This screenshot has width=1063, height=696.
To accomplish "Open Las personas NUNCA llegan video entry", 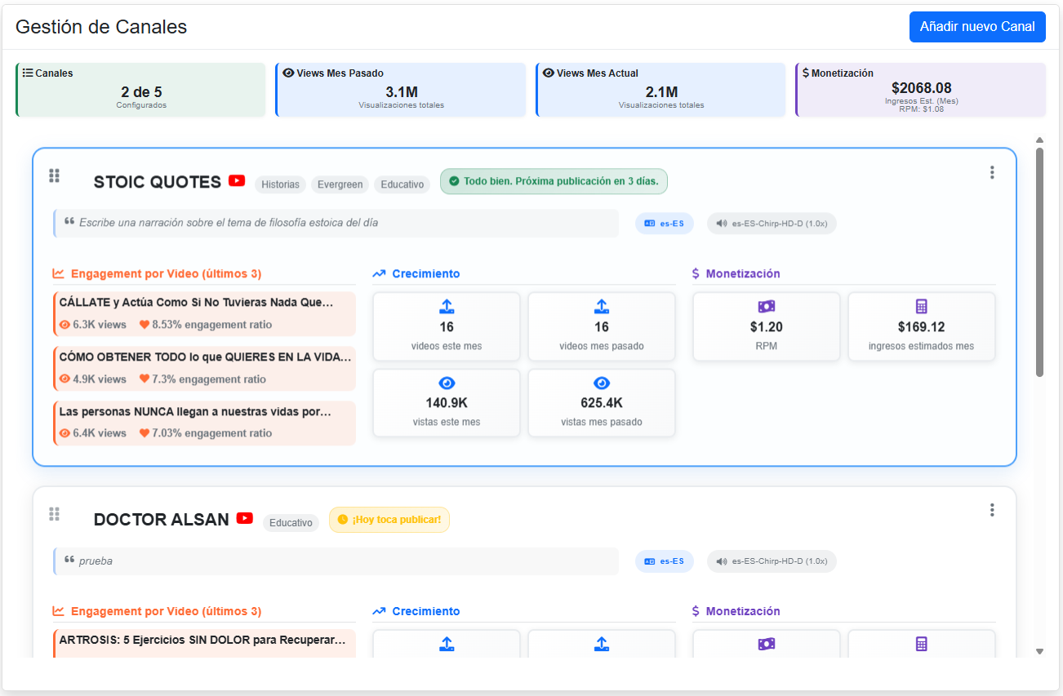I will (204, 423).
